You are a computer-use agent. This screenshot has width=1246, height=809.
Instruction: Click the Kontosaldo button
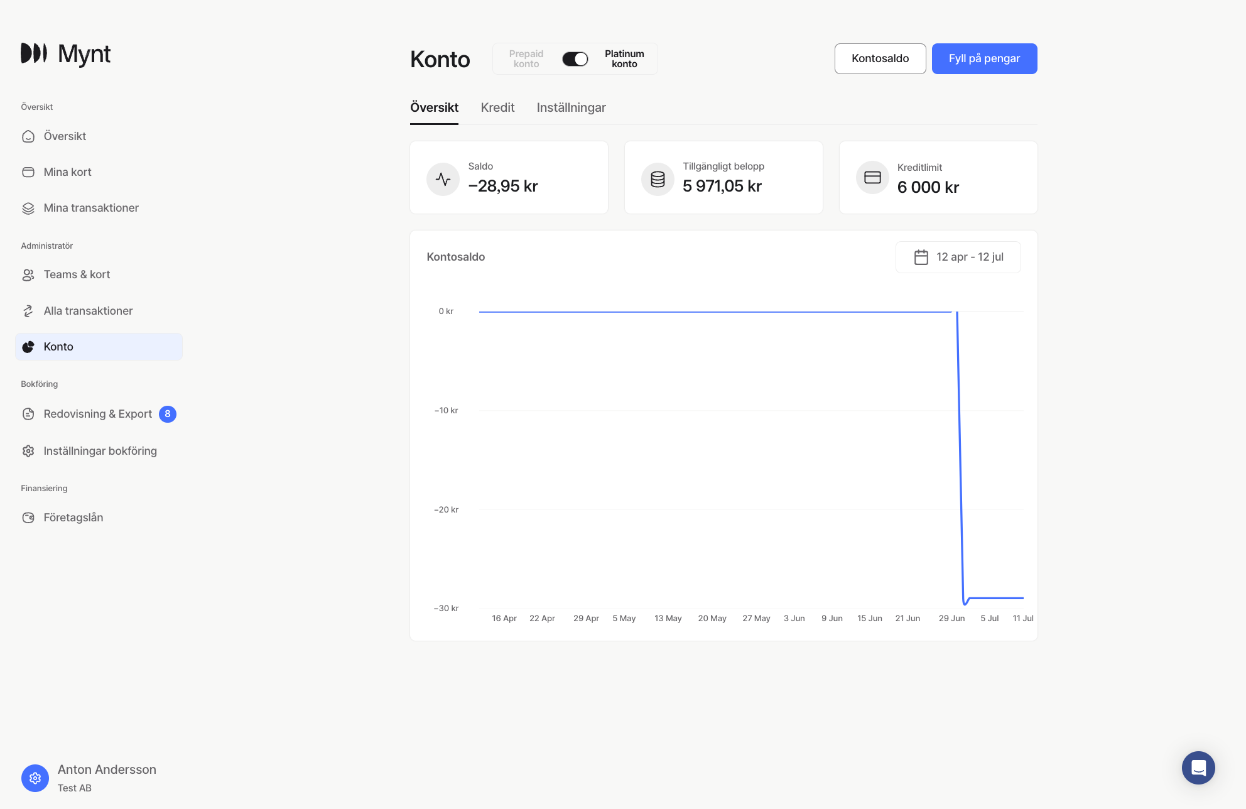pyautogui.click(x=880, y=58)
